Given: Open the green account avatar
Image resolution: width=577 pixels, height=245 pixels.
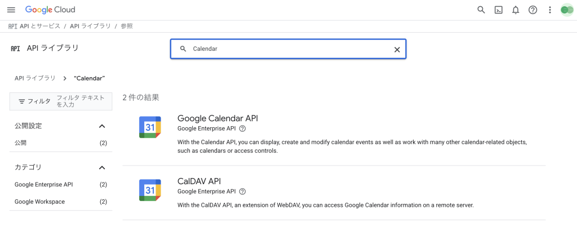Looking at the screenshot, I should click(567, 10).
